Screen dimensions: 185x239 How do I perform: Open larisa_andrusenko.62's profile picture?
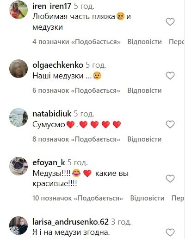click(x=18, y=226)
